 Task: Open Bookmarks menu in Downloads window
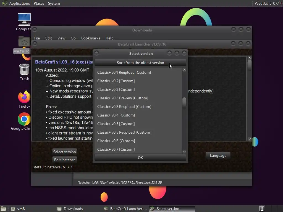click(x=90, y=38)
